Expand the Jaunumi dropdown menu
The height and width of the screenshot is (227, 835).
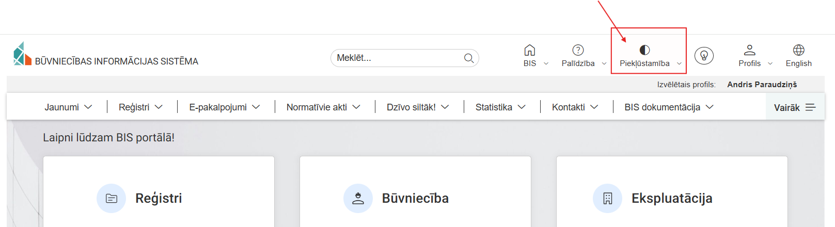[68, 107]
